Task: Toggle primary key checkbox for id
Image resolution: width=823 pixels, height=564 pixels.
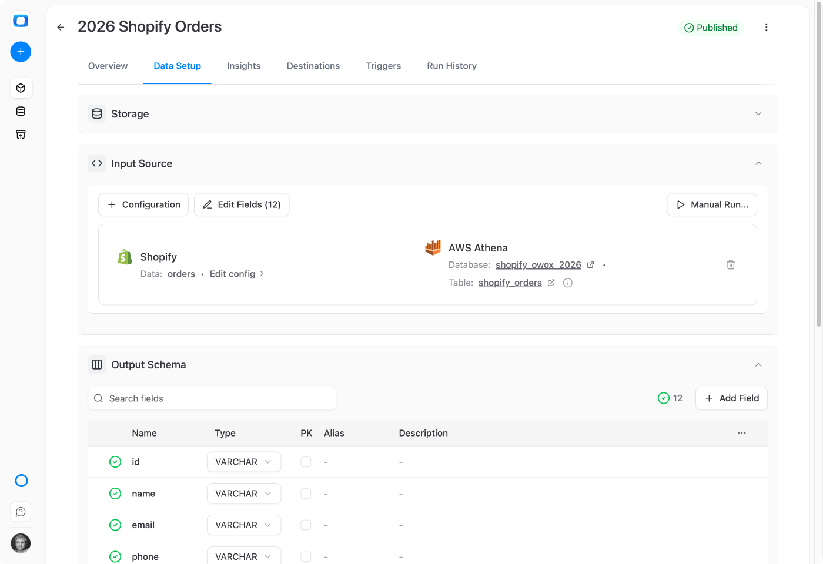Action: [306, 462]
